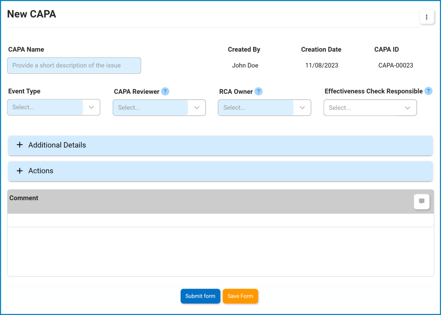Click the Effectiveness Check Responsible help icon
This screenshot has height=315, width=441.
coord(428,91)
